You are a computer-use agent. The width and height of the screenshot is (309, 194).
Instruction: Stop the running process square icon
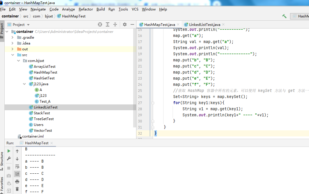[x=9, y=168]
